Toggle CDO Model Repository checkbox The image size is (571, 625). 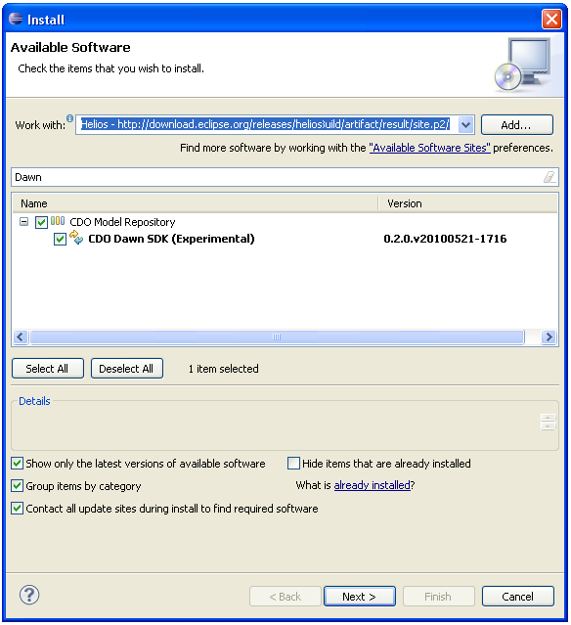[41, 222]
